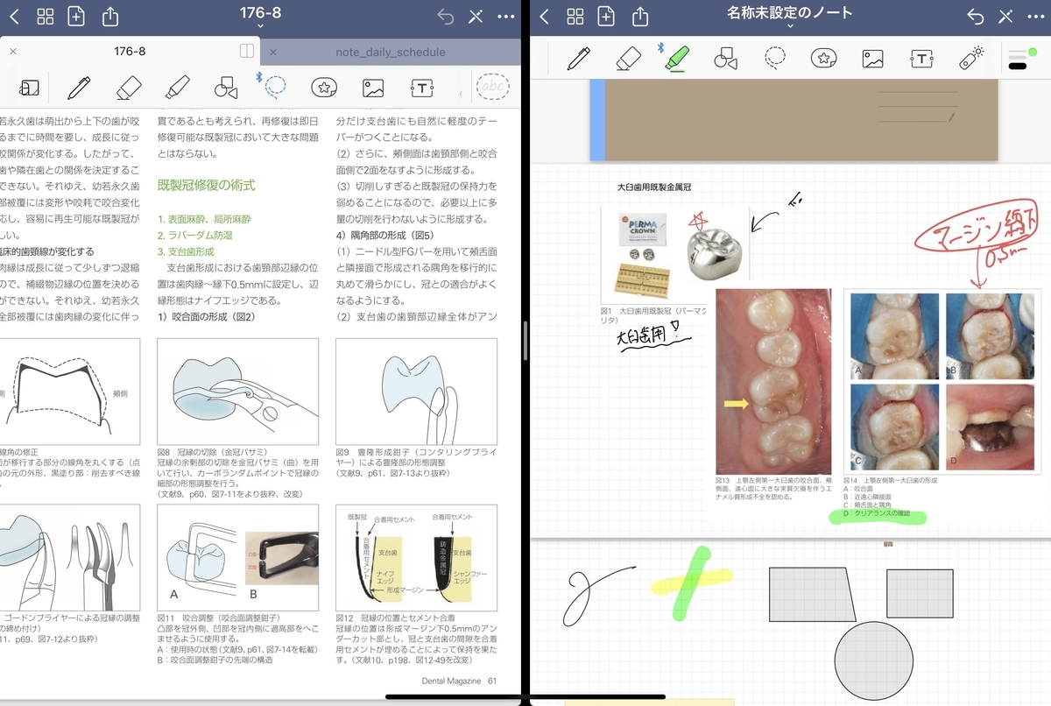This screenshot has height=706, width=1051.
Task: Open the 176-8 title dropdown chevron
Action: [x=259, y=25]
